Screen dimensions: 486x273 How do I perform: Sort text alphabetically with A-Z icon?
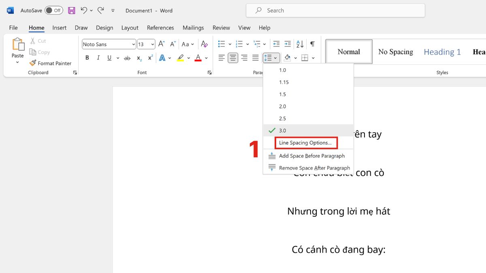(300, 44)
